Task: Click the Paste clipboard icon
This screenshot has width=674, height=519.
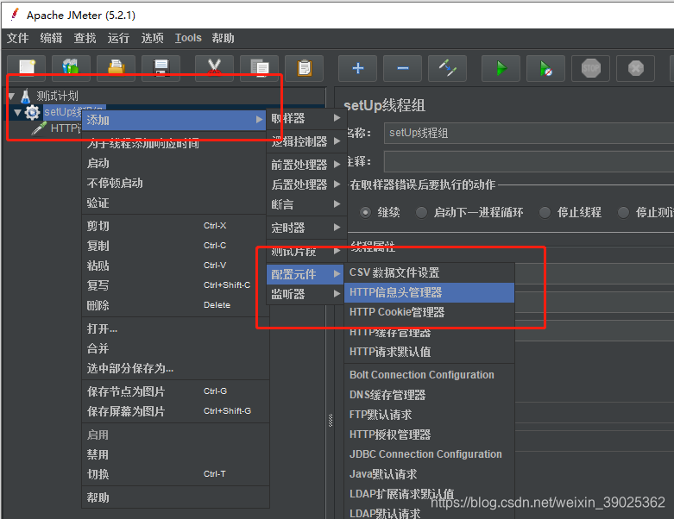Action: pos(304,68)
